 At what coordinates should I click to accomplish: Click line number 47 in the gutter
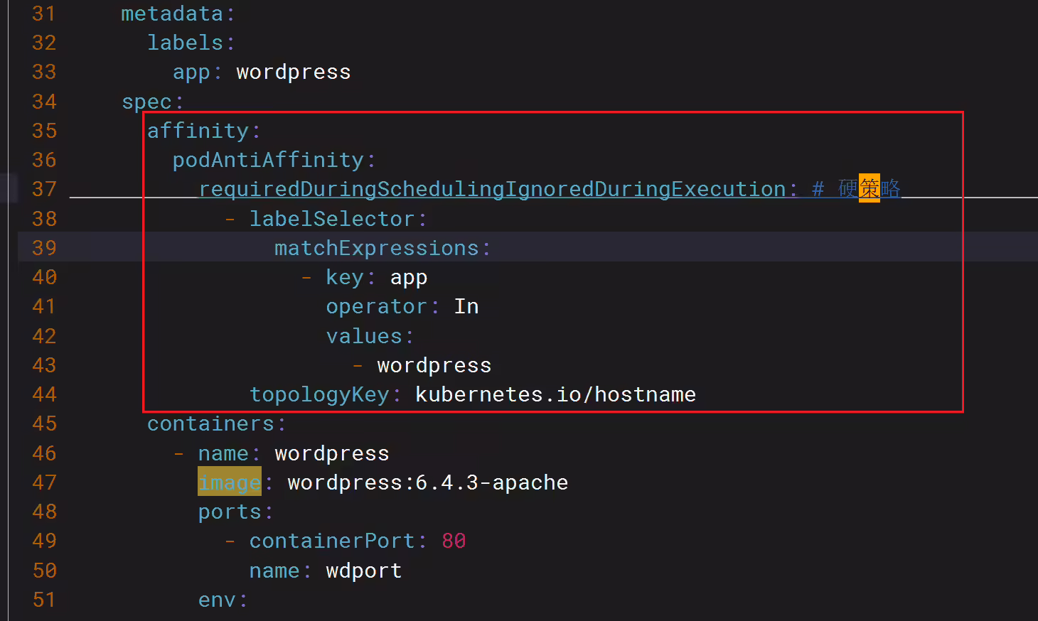[44, 482]
